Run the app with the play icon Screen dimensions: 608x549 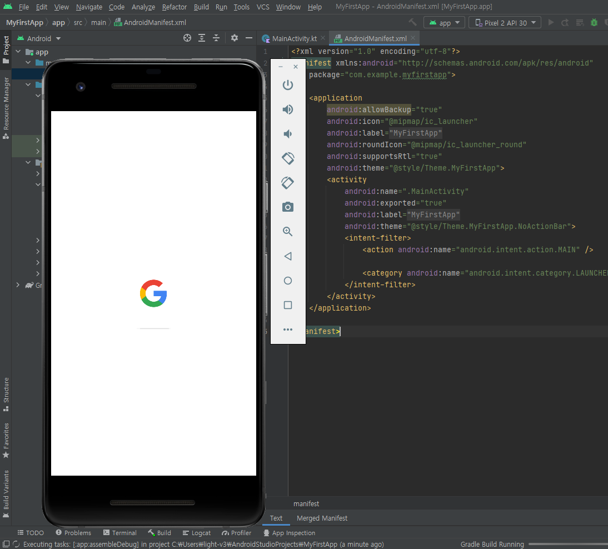pyautogui.click(x=551, y=22)
